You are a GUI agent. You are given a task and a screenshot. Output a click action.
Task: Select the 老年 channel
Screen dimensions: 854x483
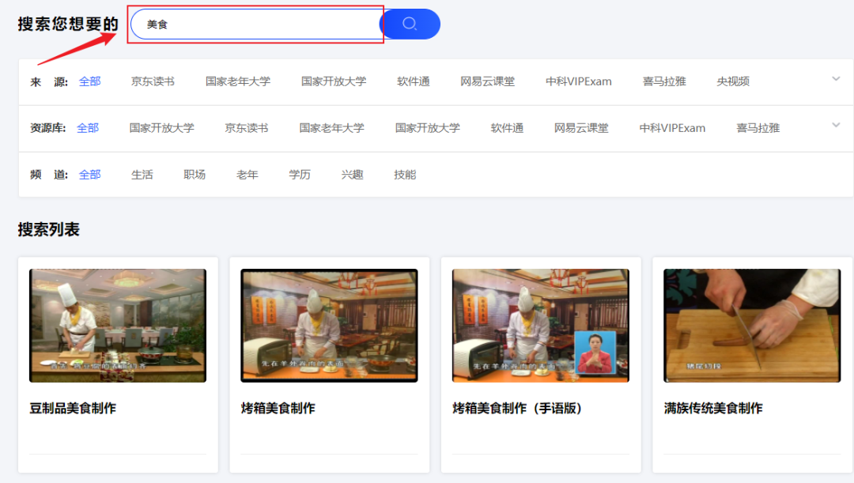(x=248, y=175)
